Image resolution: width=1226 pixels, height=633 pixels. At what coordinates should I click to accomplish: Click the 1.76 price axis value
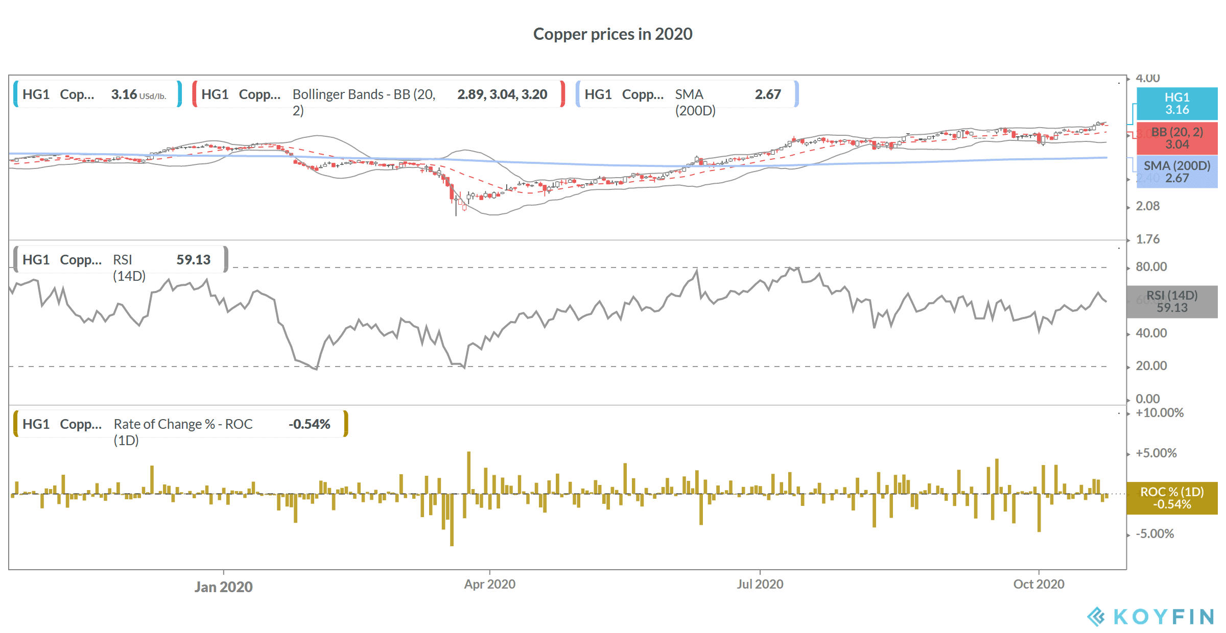tap(1147, 239)
